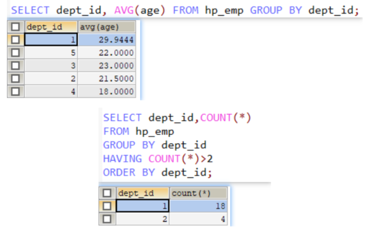Select cell 23.0000
This screenshot has width=376, height=231.
[x=107, y=66]
